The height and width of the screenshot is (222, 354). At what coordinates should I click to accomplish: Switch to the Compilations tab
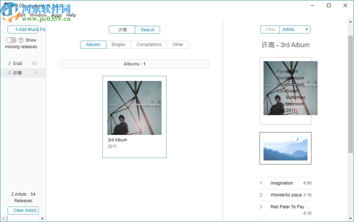pyautogui.click(x=149, y=44)
